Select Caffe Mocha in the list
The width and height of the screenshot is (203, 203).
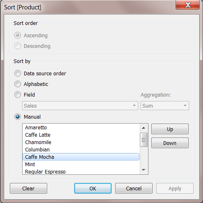[x=81, y=157]
